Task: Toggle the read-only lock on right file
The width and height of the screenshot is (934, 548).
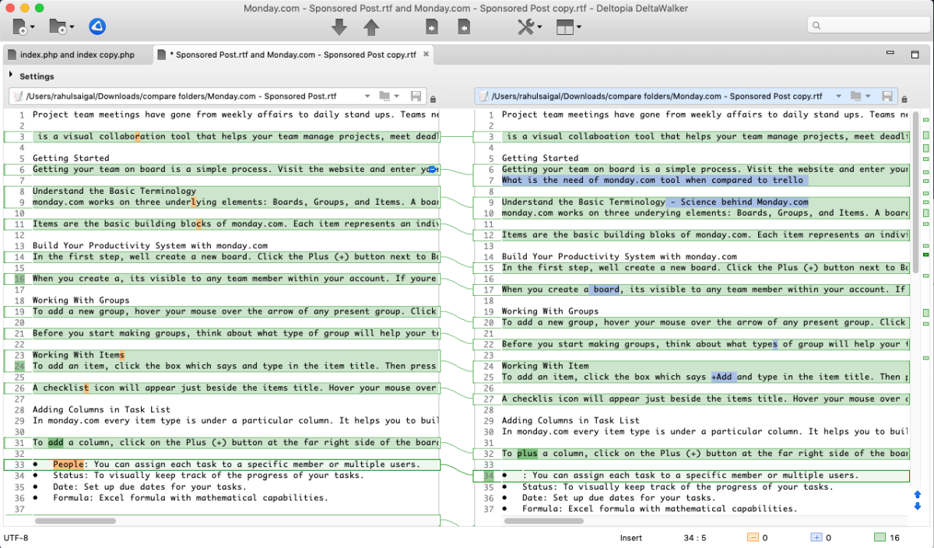Action: click(x=904, y=99)
